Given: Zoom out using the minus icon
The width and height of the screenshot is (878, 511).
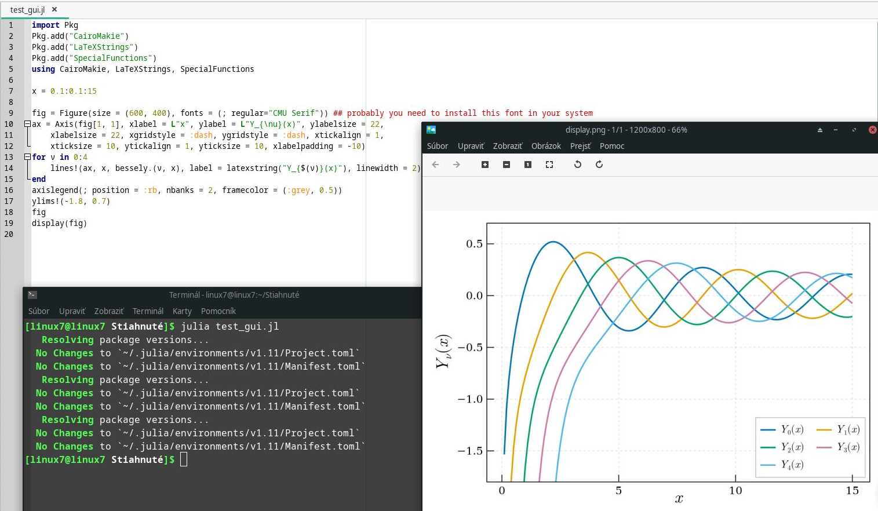Looking at the screenshot, I should (x=507, y=165).
